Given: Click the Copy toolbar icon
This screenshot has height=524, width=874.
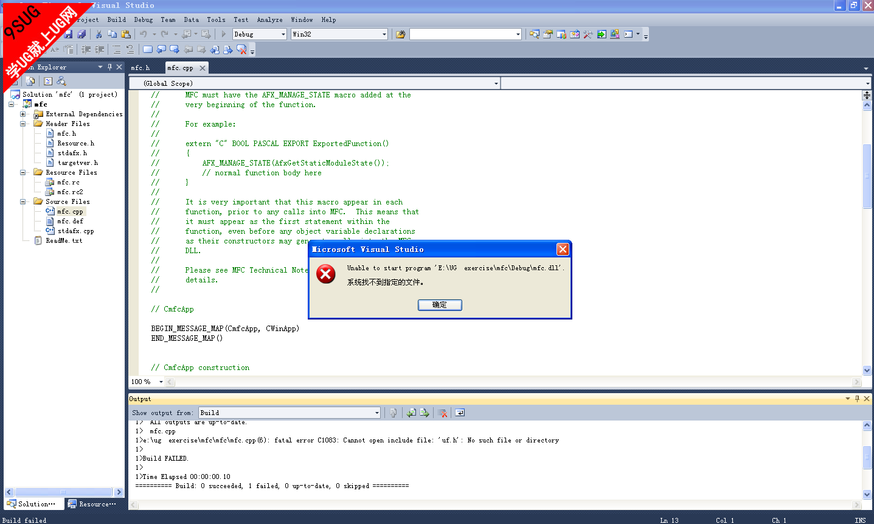Looking at the screenshot, I should click(x=112, y=34).
